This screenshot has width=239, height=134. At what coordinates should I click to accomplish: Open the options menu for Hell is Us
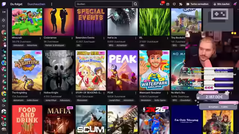136,38
